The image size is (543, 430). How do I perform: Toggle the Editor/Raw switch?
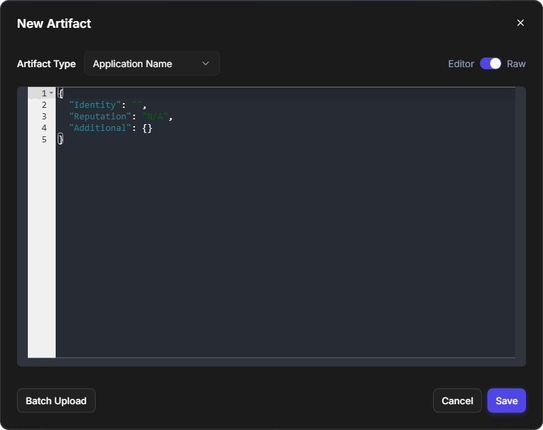(x=490, y=64)
